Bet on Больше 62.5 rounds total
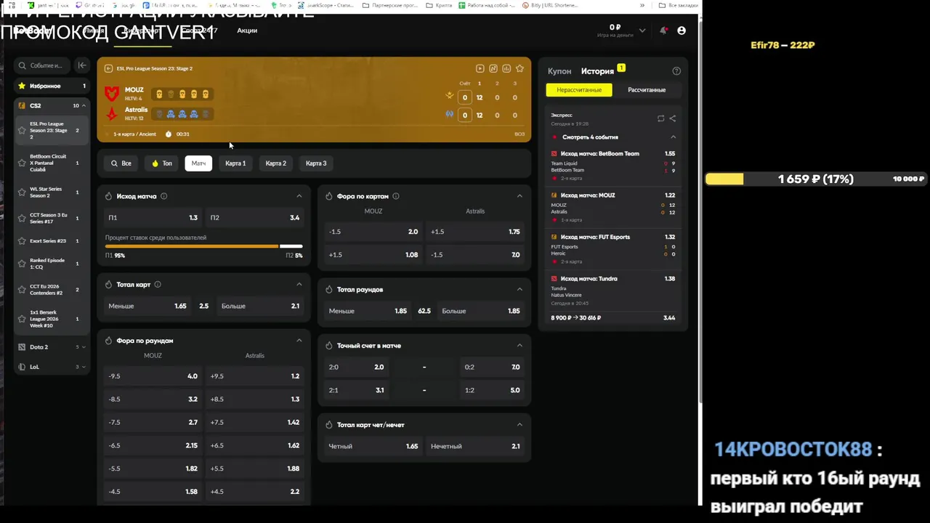Screen dimensions: 930x523 click(480, 311)
